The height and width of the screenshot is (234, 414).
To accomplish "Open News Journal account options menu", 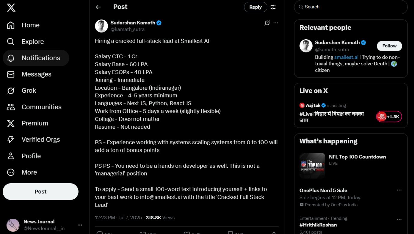I will click(x=80, y=225).
